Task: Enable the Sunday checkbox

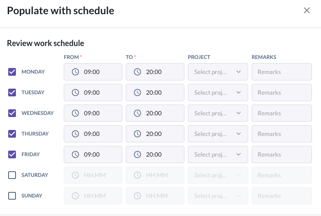Action: coord(12,196)
